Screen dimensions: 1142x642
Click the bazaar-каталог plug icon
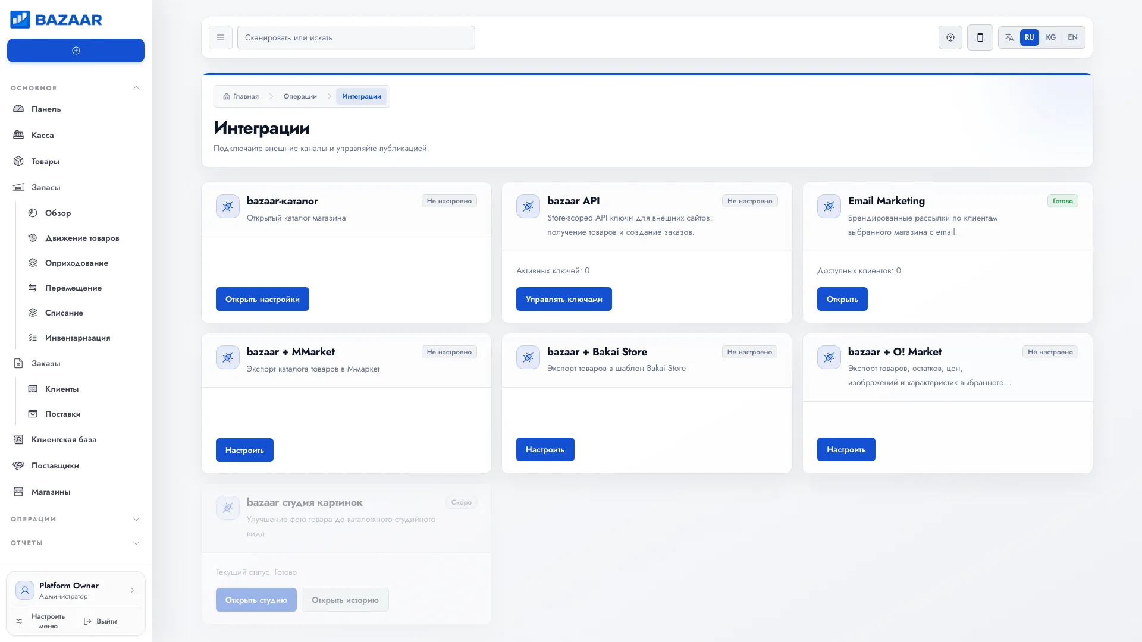pyautogui.click(x=228, y=206)
